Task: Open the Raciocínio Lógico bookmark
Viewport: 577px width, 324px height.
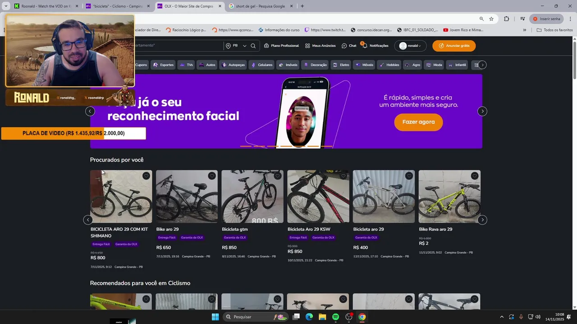Action: coord(186,30)
